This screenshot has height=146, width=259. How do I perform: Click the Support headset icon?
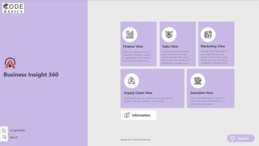pyautogui.click(x=233, y=138)
